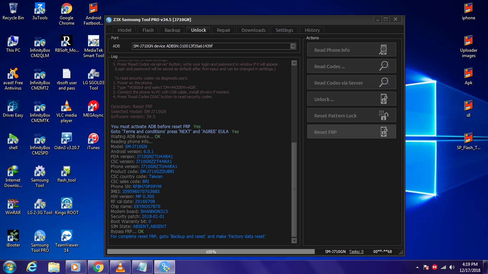
Task: Open the Windows Start menu
Action: (10, 267)
